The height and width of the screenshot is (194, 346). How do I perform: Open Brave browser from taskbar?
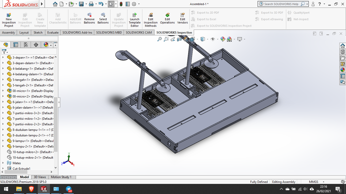(31, 189)
